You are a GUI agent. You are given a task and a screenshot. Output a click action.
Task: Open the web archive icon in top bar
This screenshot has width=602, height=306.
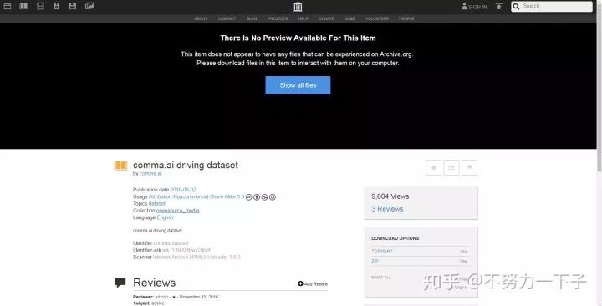[8, 6]
